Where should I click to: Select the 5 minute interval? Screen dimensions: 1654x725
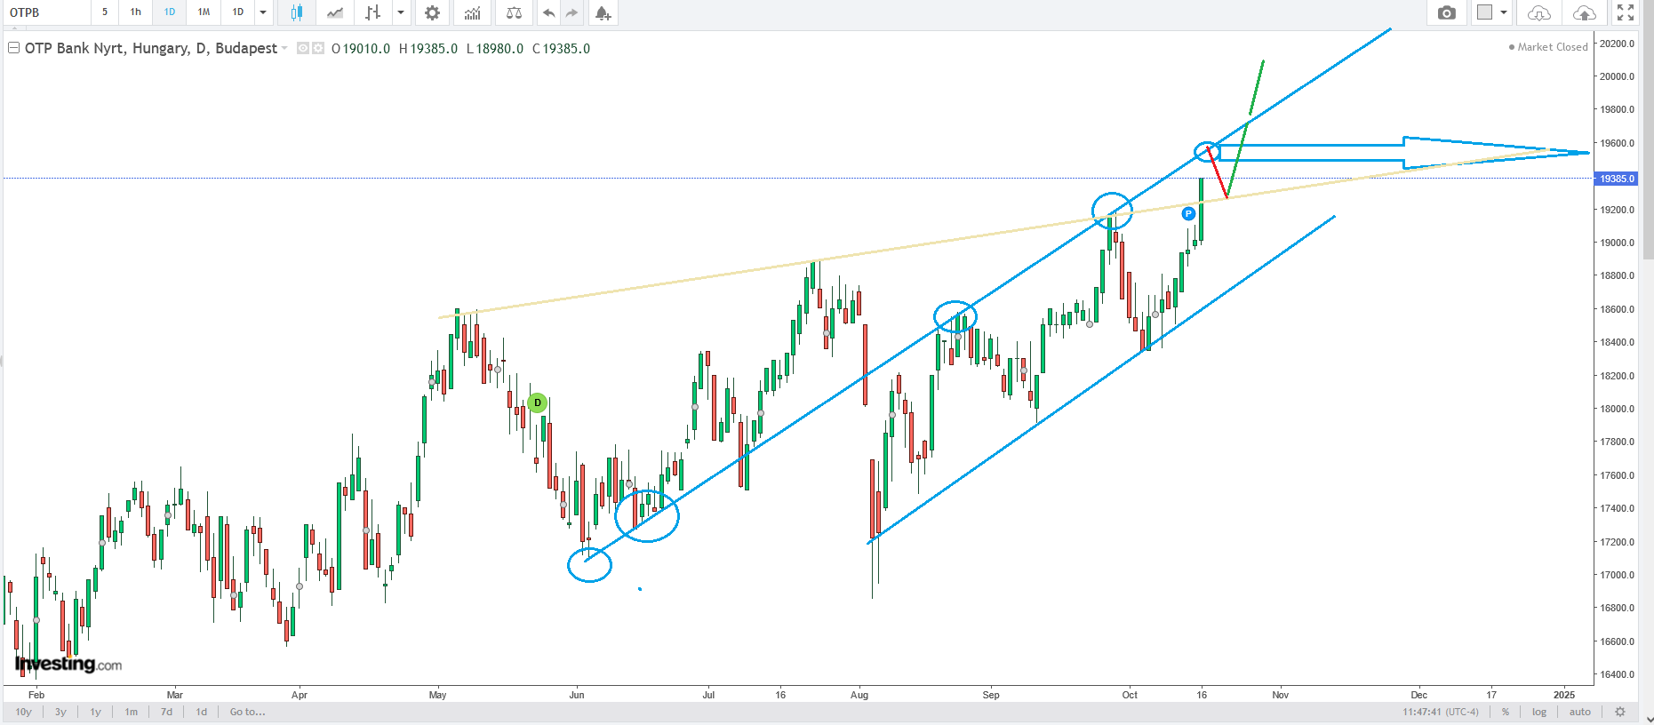105,12
